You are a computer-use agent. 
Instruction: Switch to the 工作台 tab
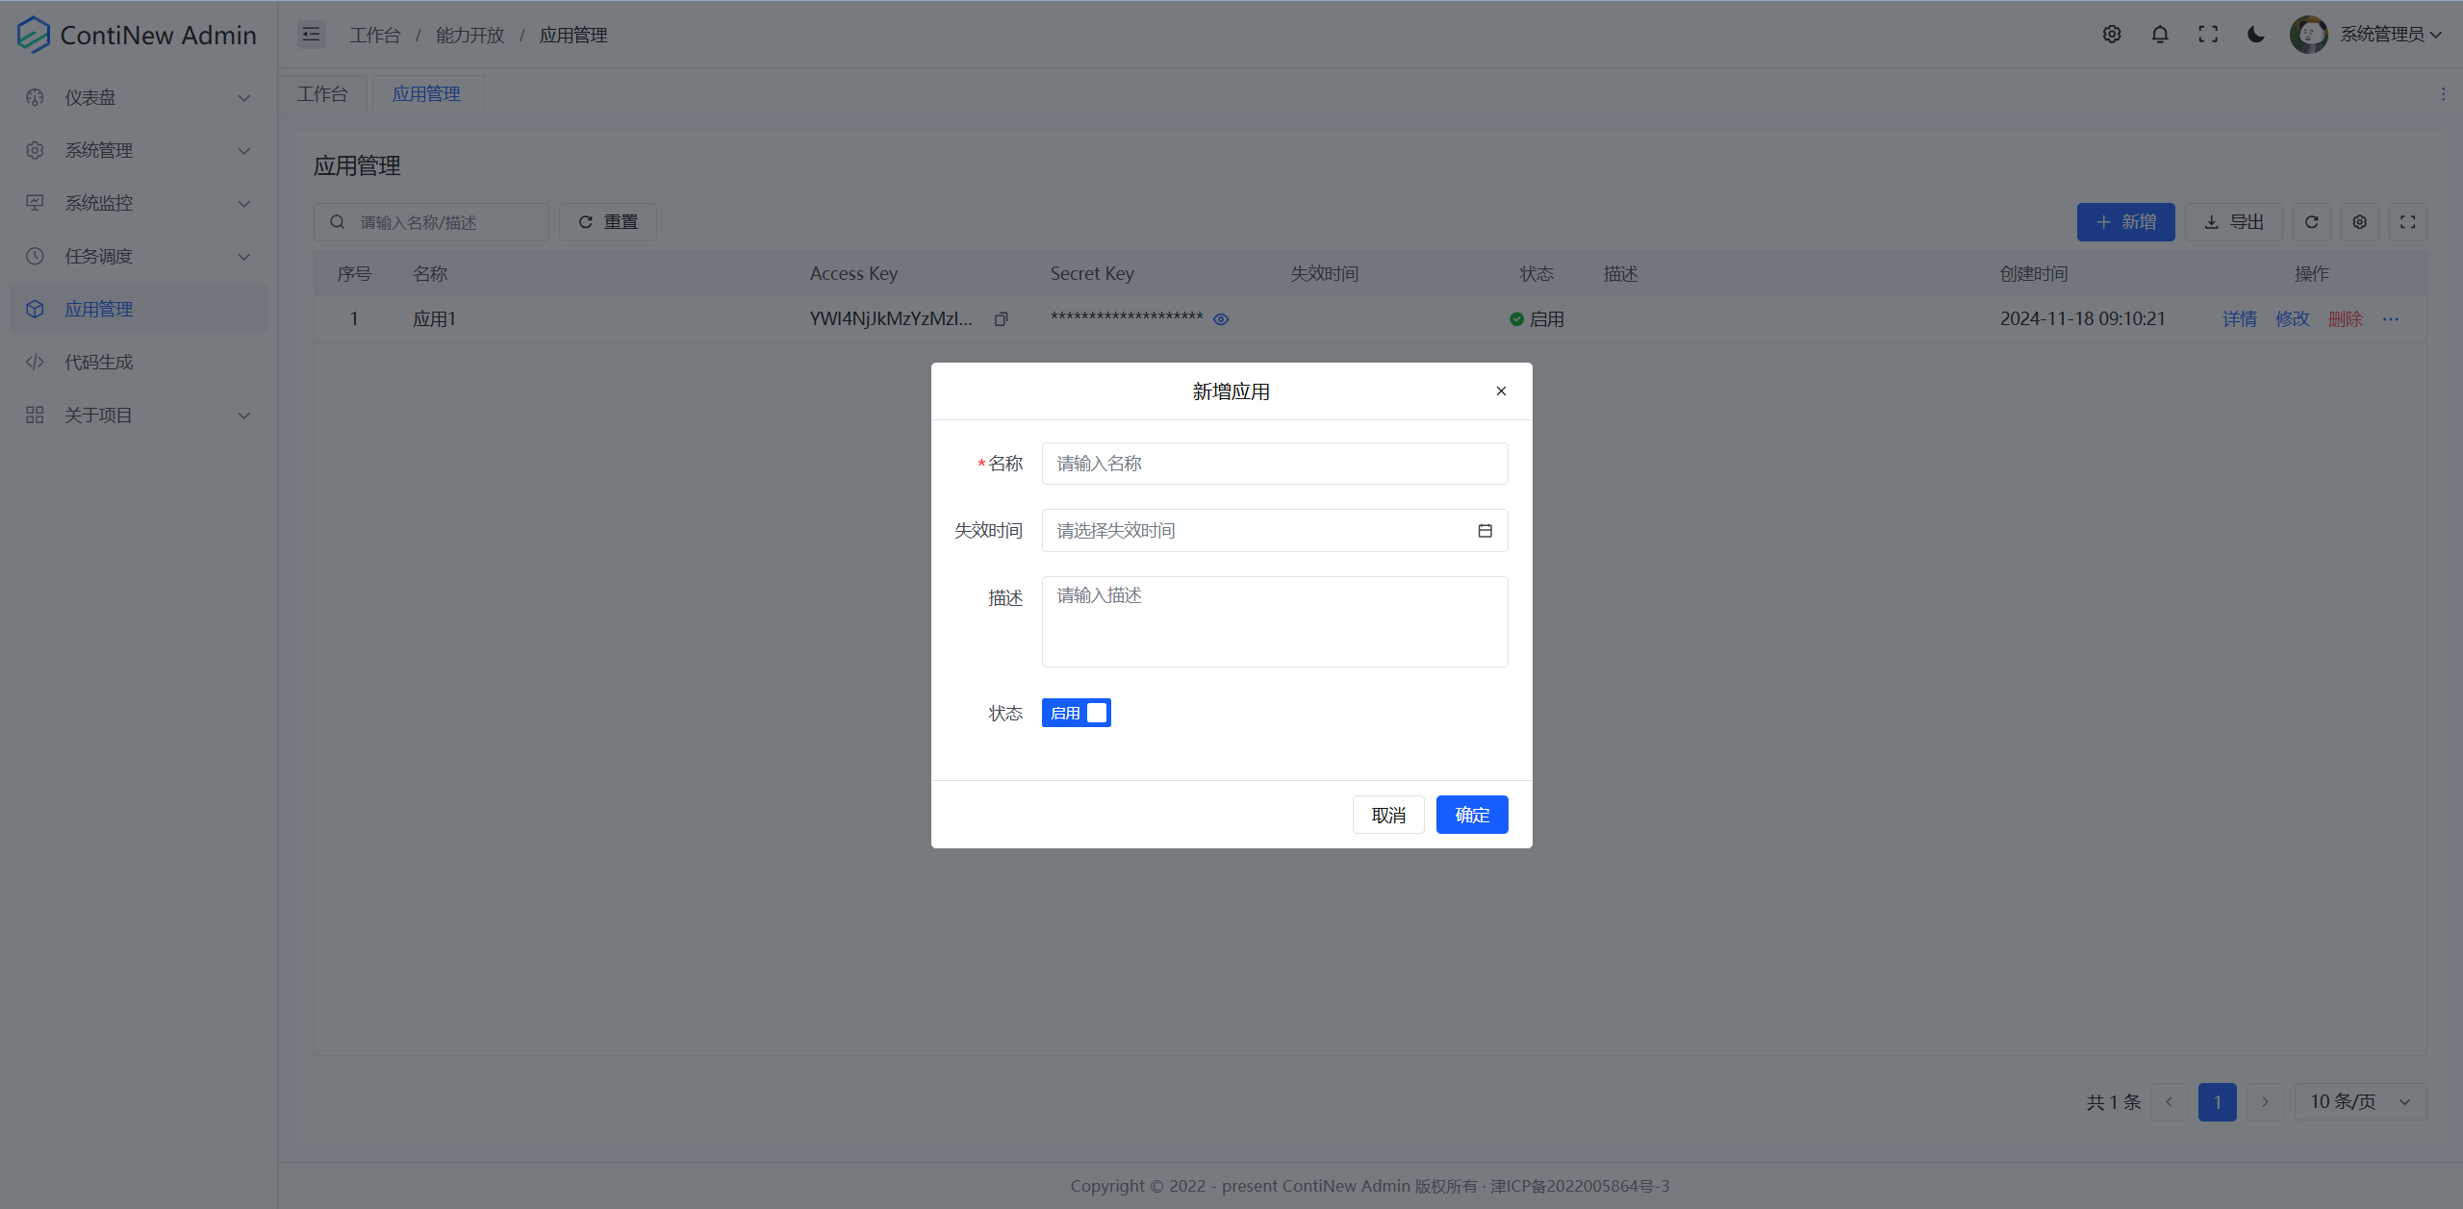pyautogui.click(x=322, y=94)
